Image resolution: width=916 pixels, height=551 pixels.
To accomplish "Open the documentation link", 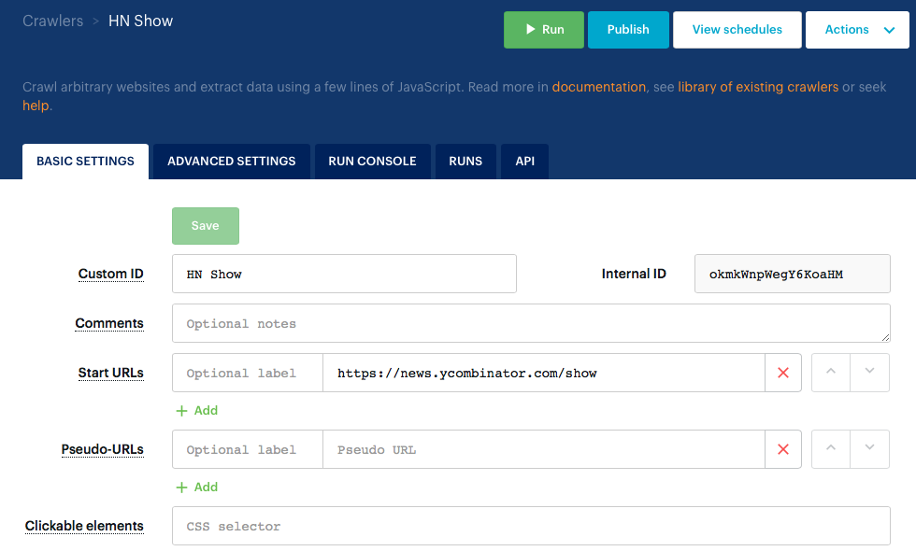I will tap(598, 86).
